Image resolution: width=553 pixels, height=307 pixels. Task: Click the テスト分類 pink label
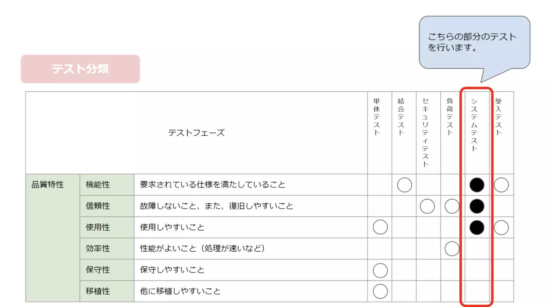(80, 69)
